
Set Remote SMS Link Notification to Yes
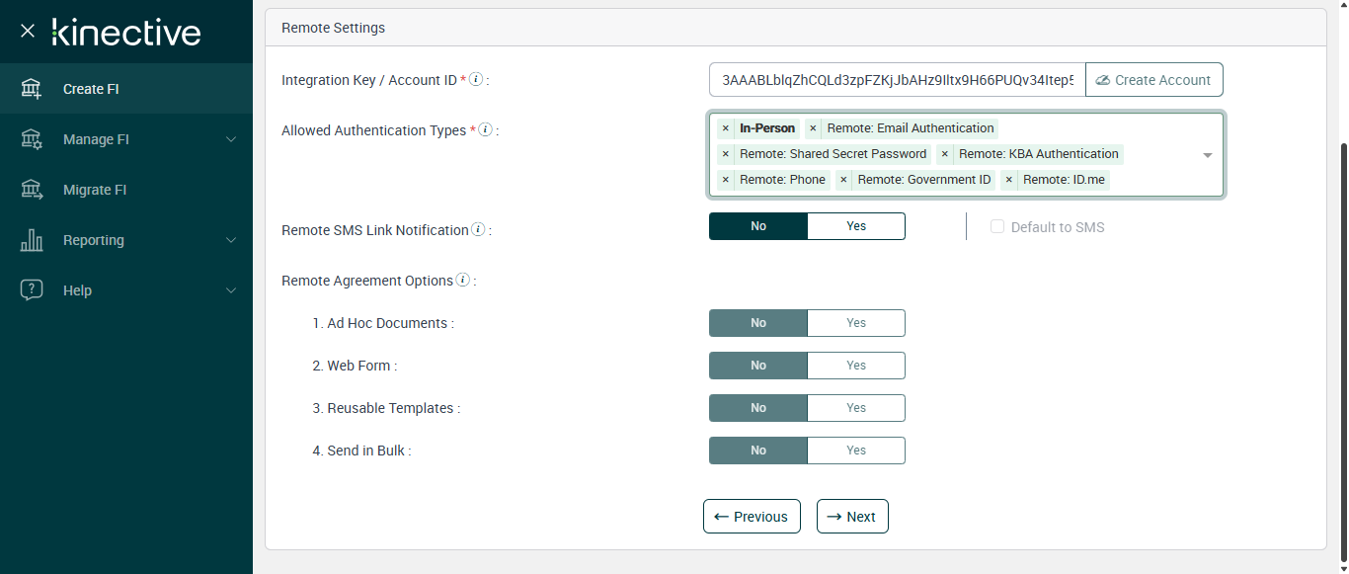[x=855, y=226]
